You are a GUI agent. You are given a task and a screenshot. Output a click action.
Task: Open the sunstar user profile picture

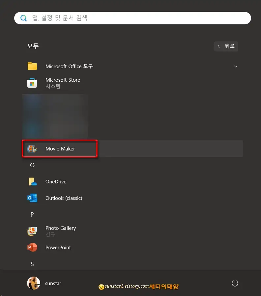point(34,283)
